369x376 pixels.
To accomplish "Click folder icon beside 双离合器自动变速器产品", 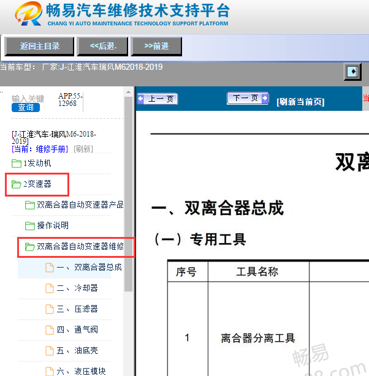I will pyautogui.click(x=30, y=205).
